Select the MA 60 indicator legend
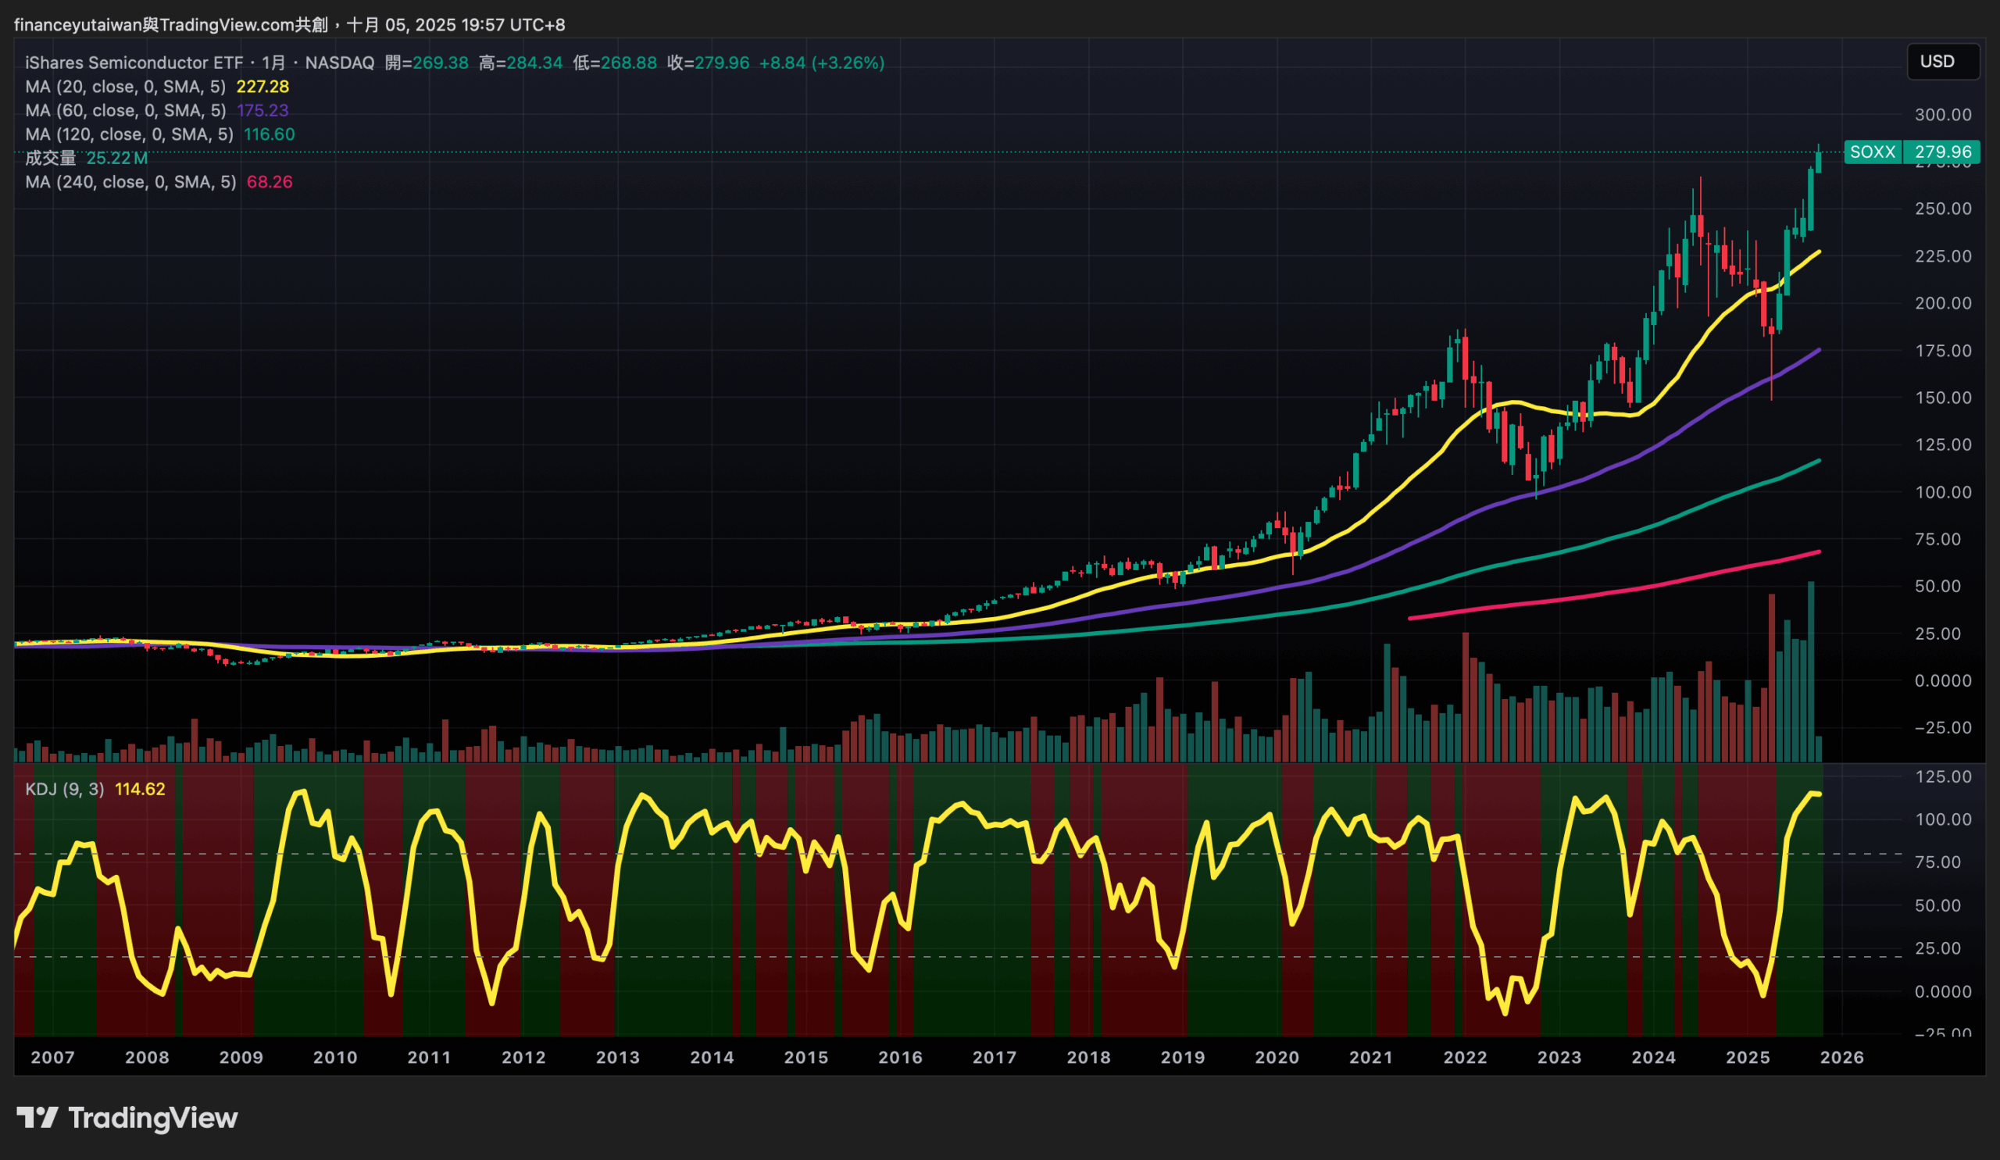The width and height of the screenshot is (2000, 1160). [126, 110]
